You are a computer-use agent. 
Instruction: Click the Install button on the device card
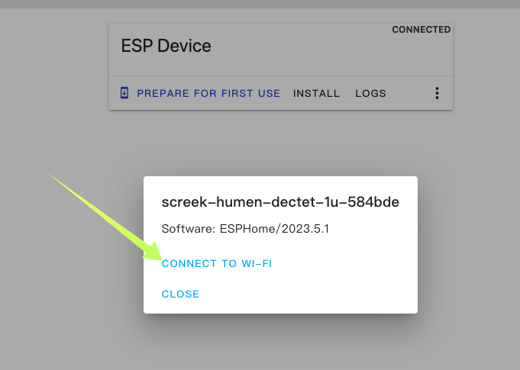pos(316,93)
